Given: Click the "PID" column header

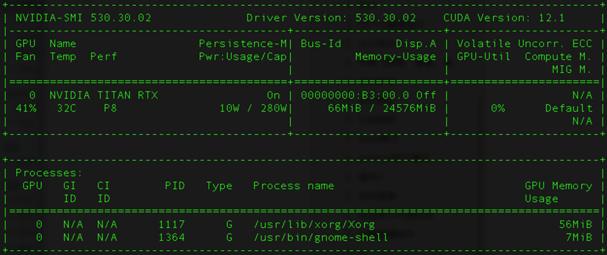Looking at the screenshot, I should click(x=175, y=186).
